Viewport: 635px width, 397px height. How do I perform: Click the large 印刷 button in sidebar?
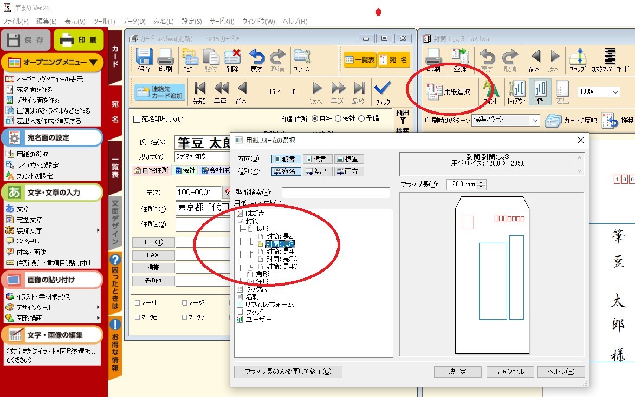point(79,40)
